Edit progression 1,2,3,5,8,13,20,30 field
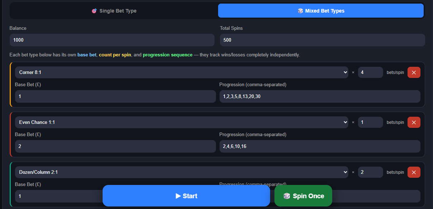The width and height of the screenshot is (433, 209). tap(320, 96)
